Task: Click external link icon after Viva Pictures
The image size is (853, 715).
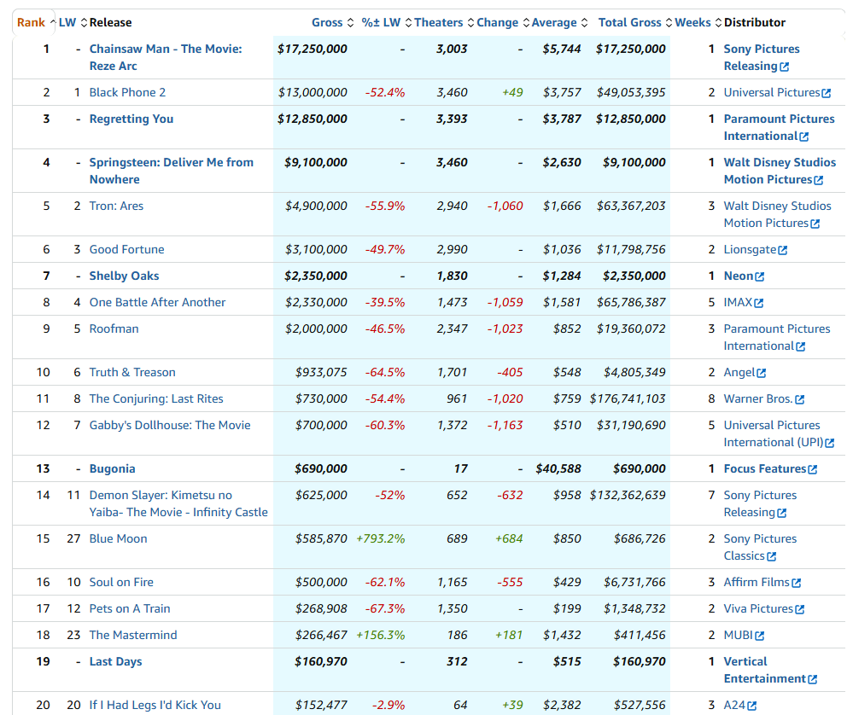Action: [x=799, y=609]
